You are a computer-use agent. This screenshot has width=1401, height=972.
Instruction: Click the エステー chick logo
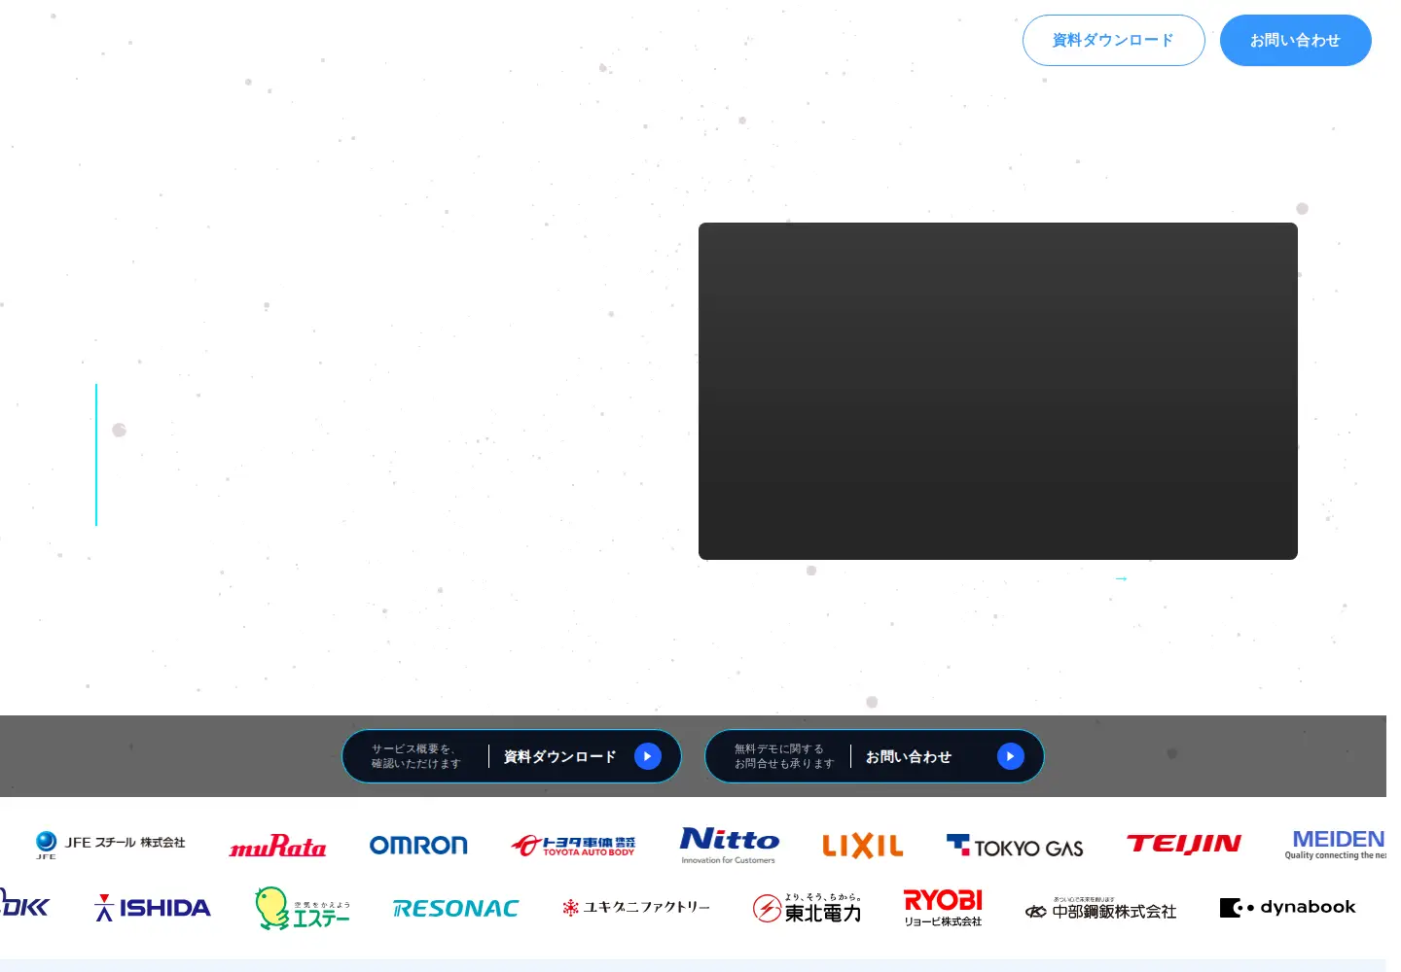(x=302, y=908)
